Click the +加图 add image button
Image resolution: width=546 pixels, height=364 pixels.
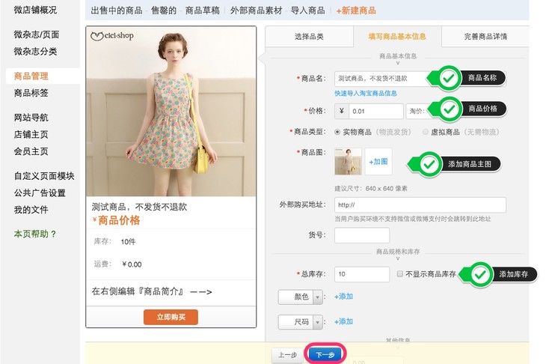coord(378,162)
